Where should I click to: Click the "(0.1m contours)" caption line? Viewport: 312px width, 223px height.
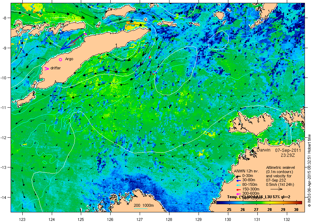point(280,172)
